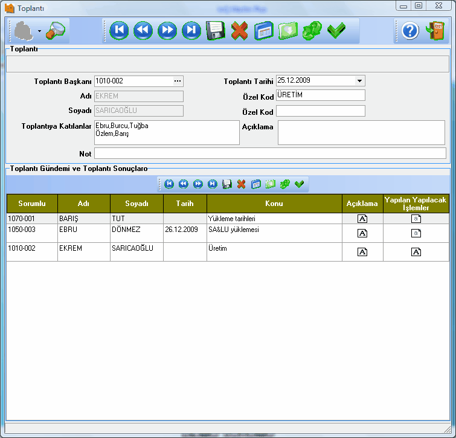Go to next agenda row in grid toolbar
Viewport: 456px width, 438px height.
click(x=198, y=184)
